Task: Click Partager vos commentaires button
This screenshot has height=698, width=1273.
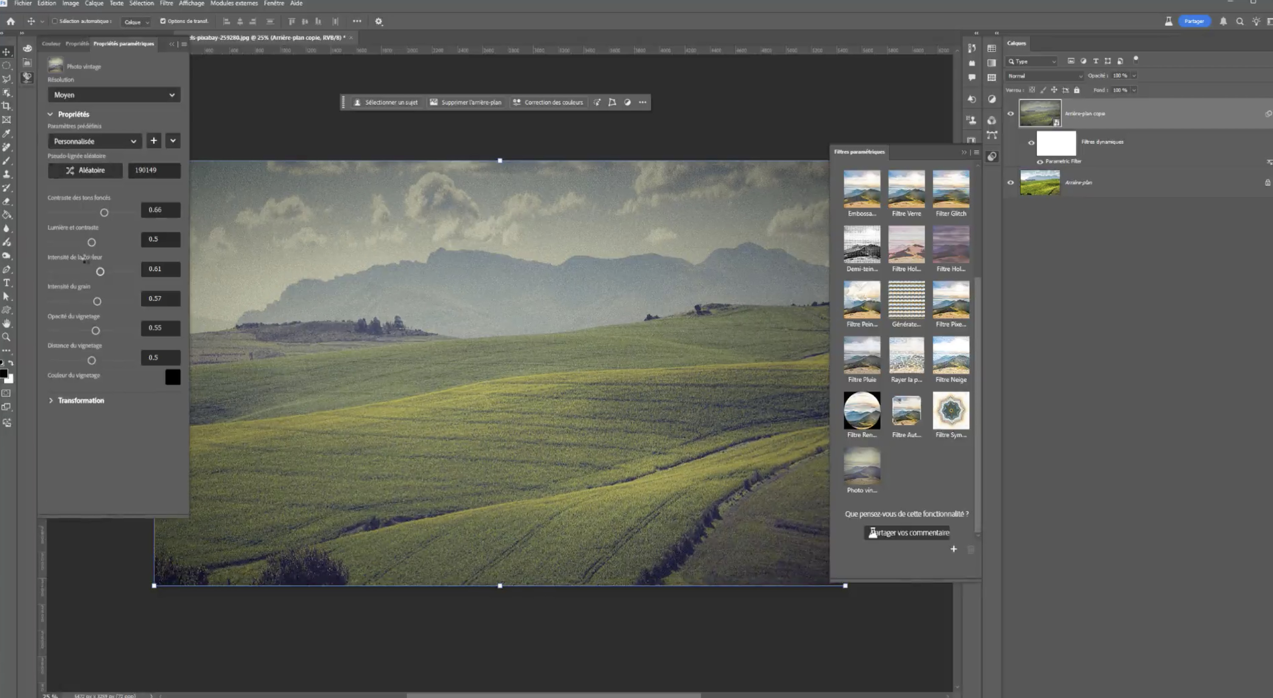Action: (907, 532)
